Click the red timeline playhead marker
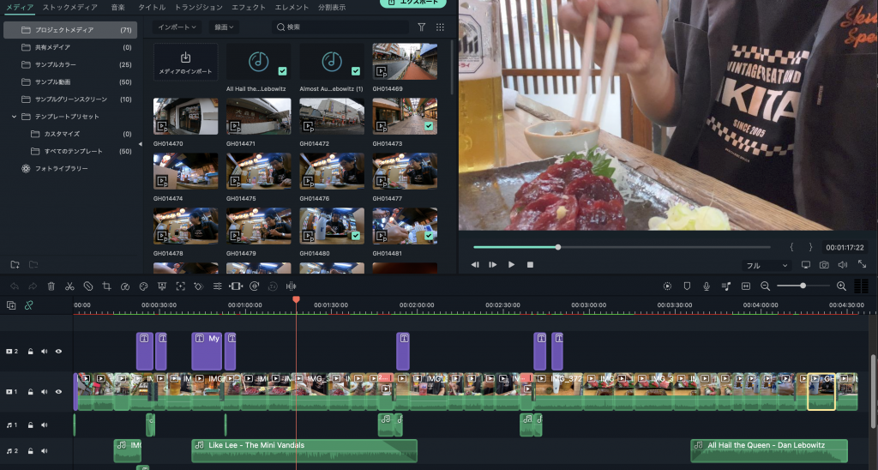The height and width of the screenshot is (470, 878). point(296,300)
